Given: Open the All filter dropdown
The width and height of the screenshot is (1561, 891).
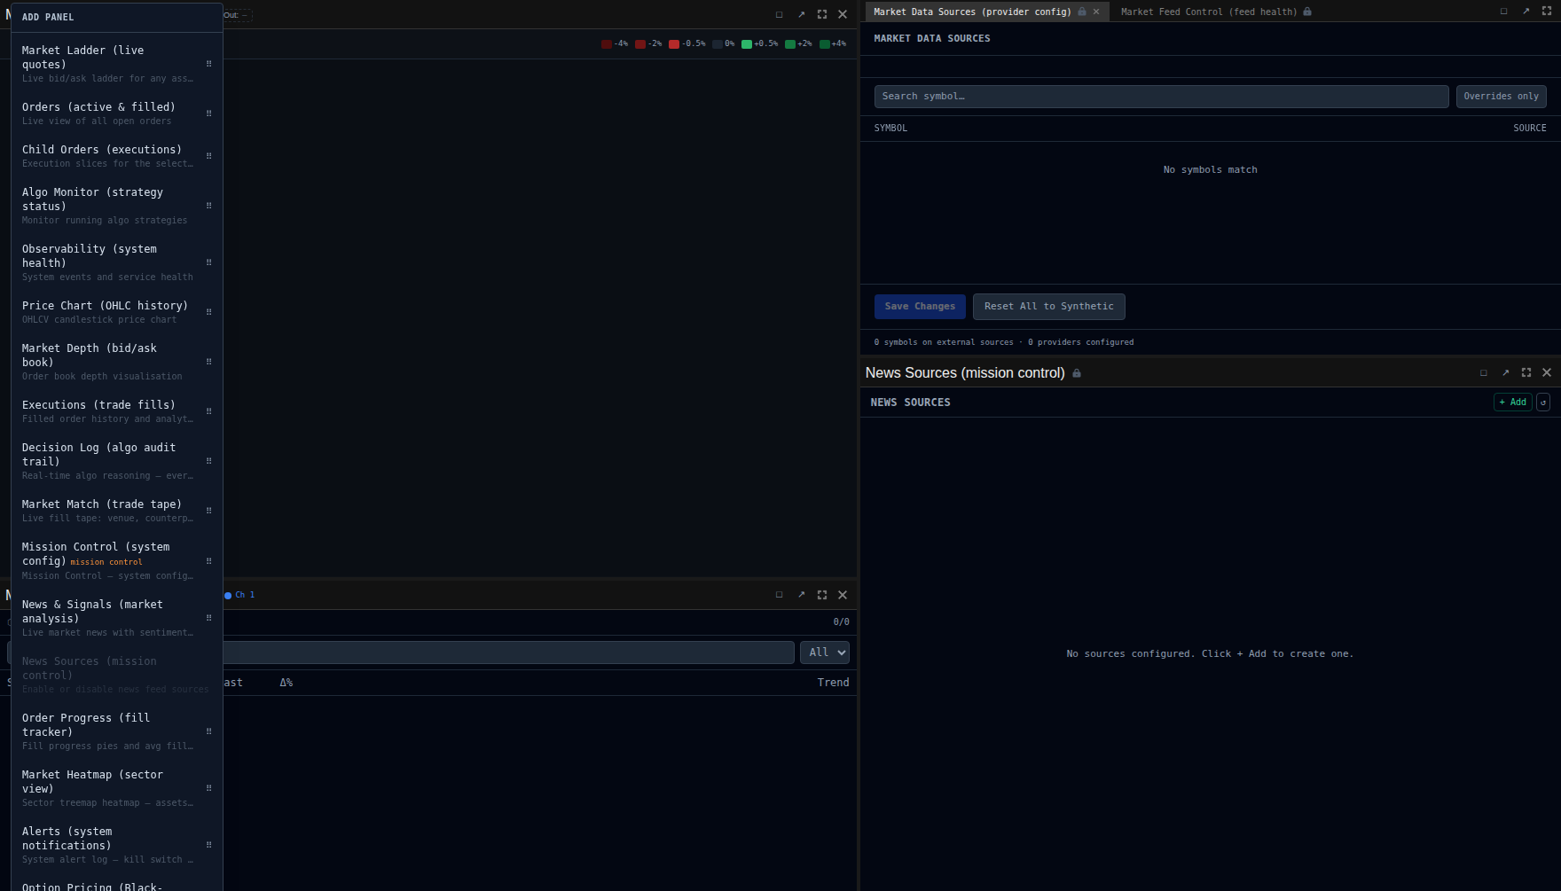Looking at the screenshot, I should coord(825,653).
